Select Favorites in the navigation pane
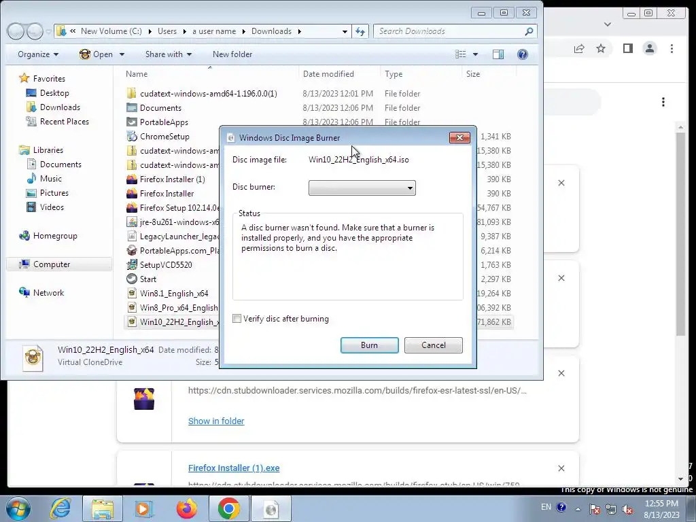This screenshot has width=696, height=522. click(x=49, y=79)
